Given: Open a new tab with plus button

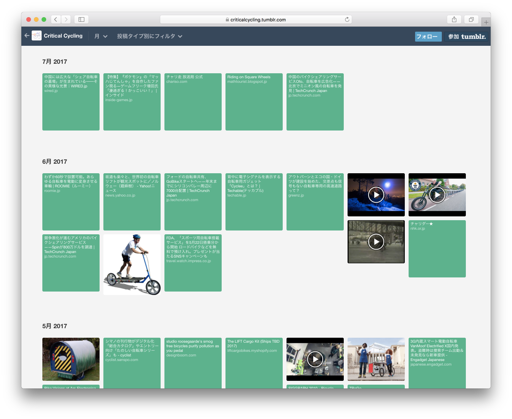Looking at the screenshot, I should (486, 22).
